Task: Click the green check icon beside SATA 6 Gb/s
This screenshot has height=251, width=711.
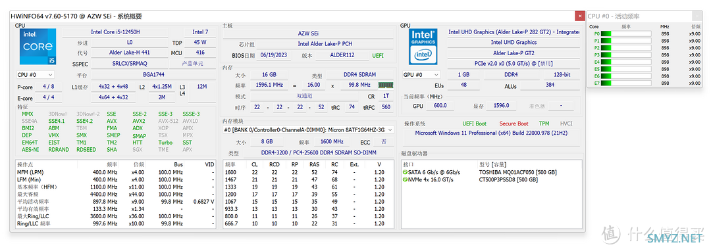Action: (x=405, y=172)
